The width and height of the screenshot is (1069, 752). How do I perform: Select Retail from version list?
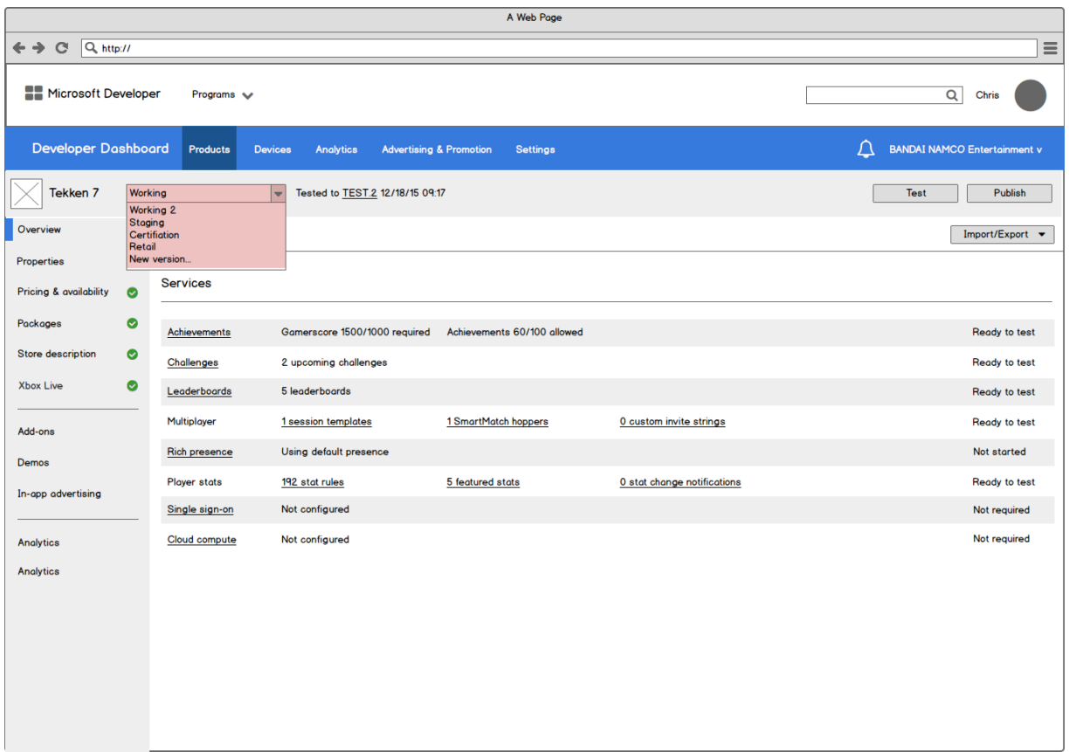tap(142, 246)
